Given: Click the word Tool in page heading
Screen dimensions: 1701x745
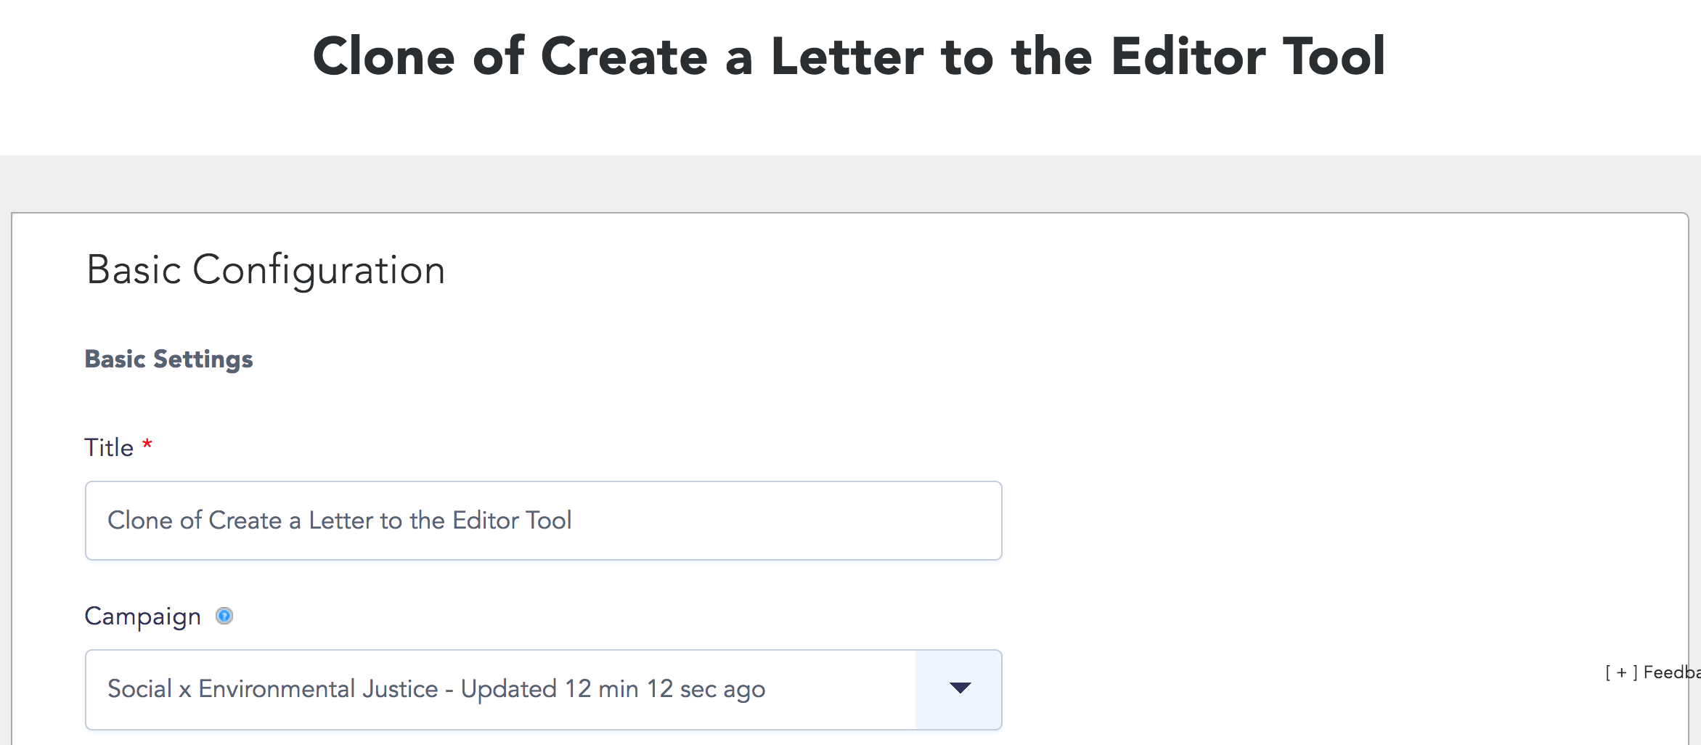Looking at the screenshot, I should point(1334,57).
